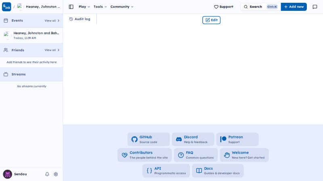The image size is (323, 181).
Task: View all Events
Action: click(x=52, y=21)
